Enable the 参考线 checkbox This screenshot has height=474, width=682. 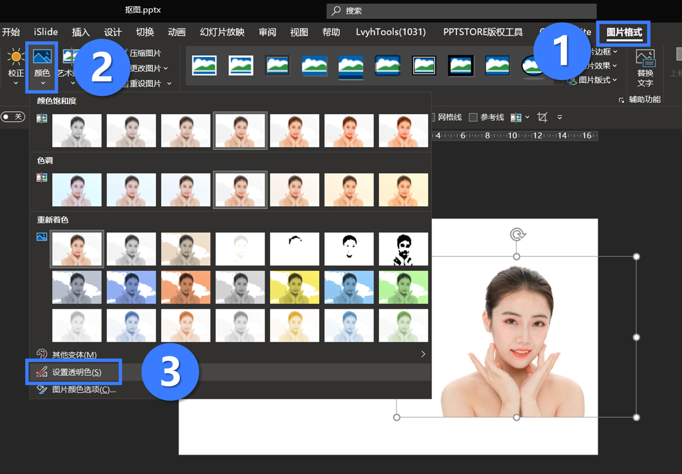473,117
